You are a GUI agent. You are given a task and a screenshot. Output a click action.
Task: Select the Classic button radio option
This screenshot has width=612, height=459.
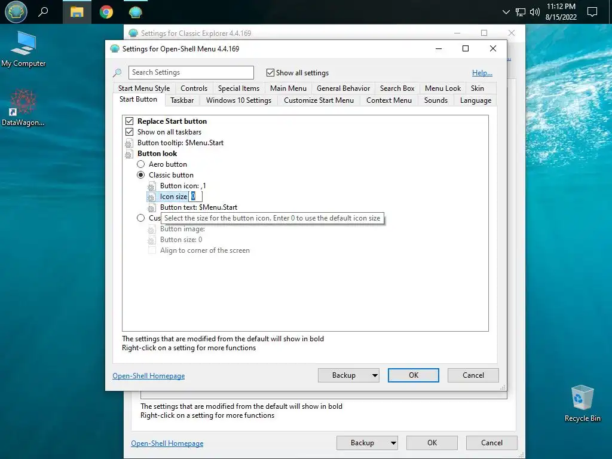tap(140, 175)
